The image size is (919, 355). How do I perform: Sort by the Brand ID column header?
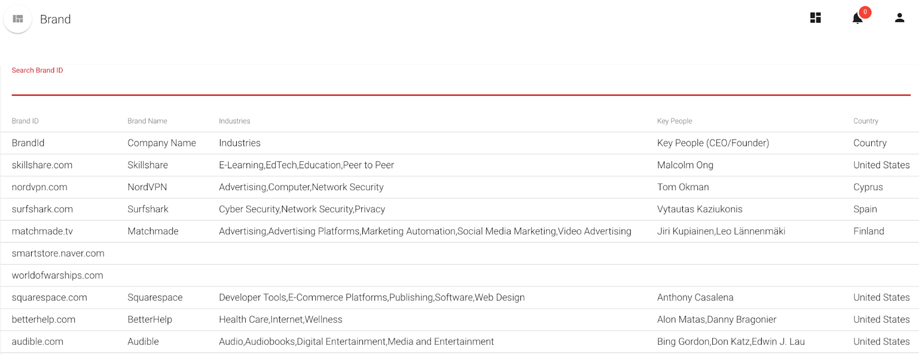click(x=25, y=121)
